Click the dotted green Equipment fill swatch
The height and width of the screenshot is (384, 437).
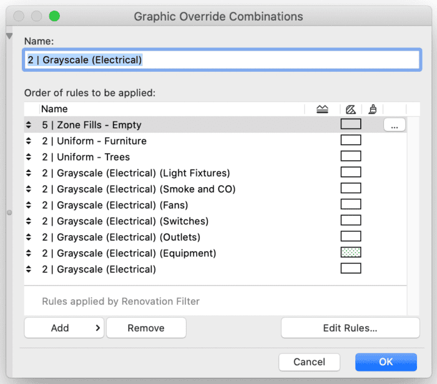click(x=351, y=252)
